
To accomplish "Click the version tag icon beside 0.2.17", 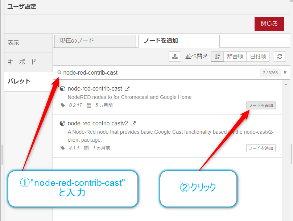I will [63, 105].
